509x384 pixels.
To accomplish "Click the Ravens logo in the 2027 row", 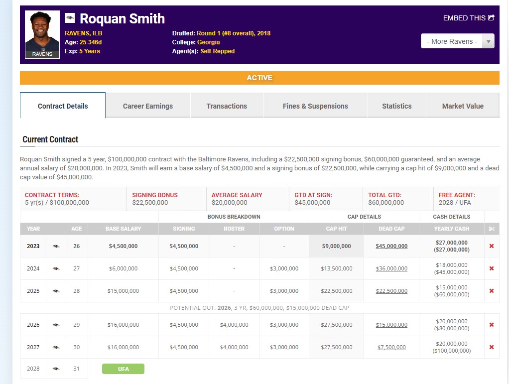I will [x=56, y=347].
